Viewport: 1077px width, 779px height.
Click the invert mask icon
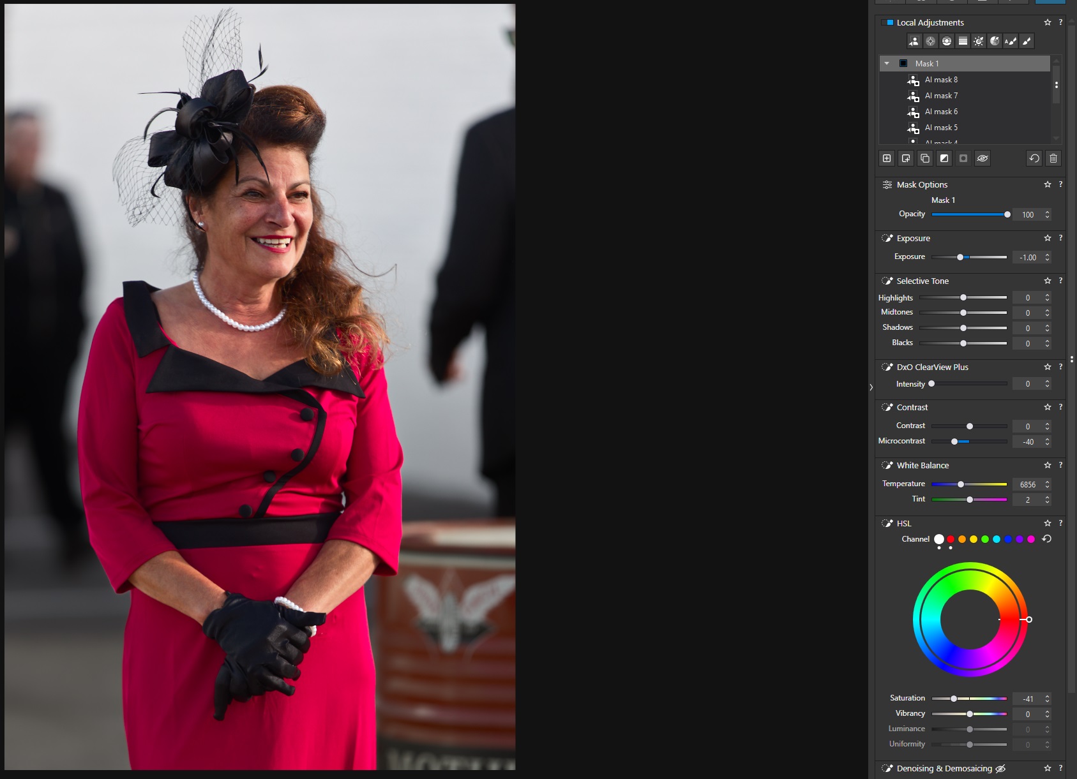tap(944, 158)
